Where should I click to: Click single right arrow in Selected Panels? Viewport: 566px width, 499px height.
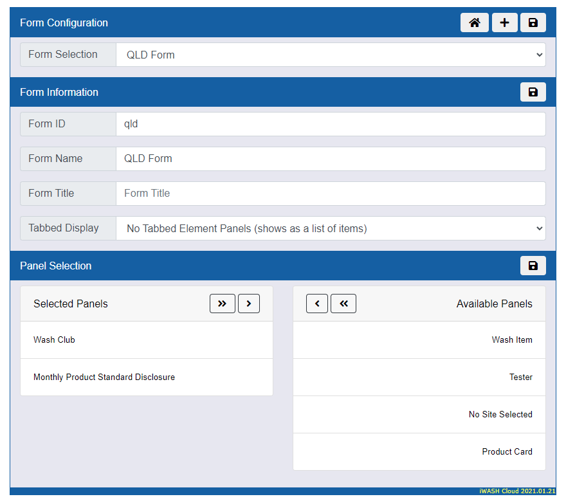point(249,304)
